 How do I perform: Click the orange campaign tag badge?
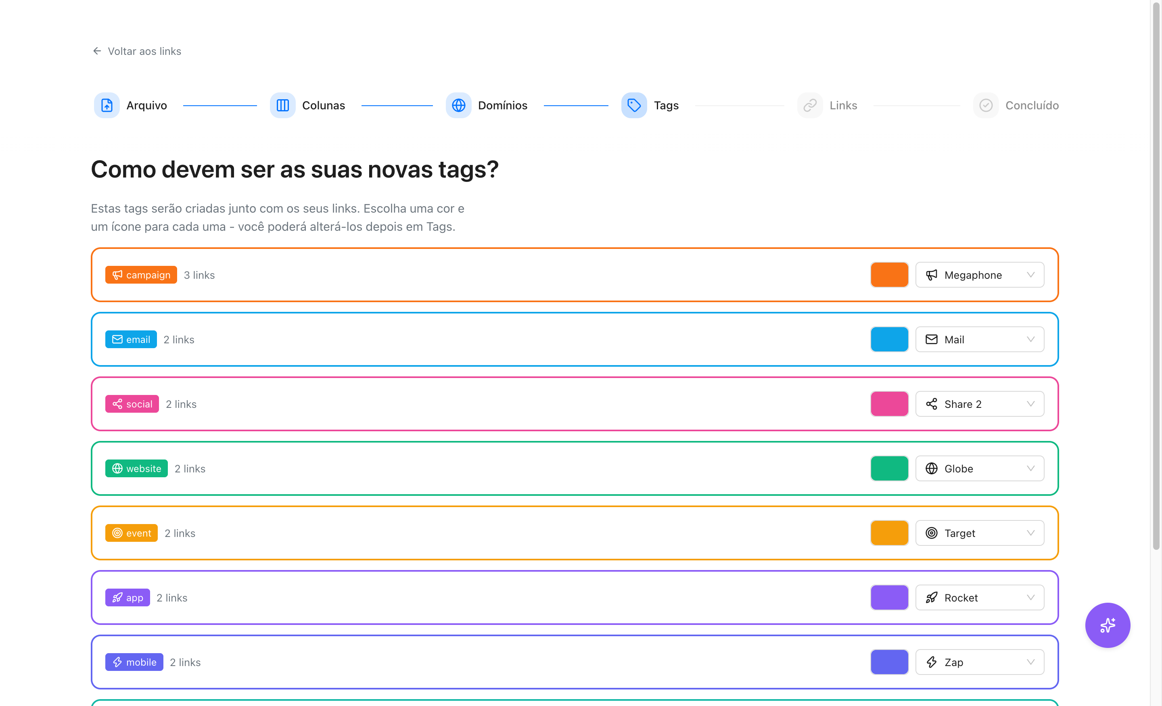tap(141, 274)
